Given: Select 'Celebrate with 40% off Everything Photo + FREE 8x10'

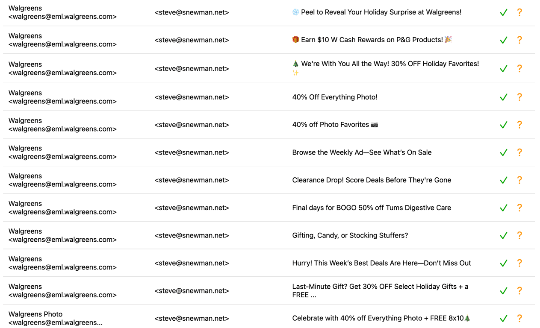Looking at the screenshot, I should [381, 318].
